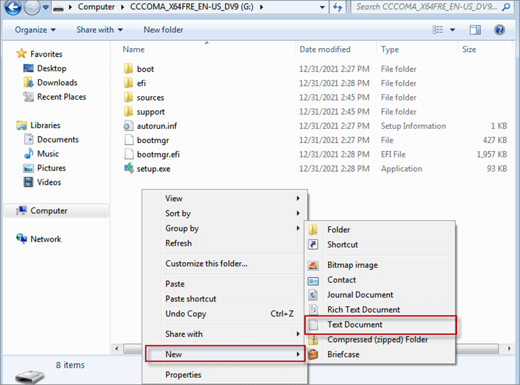Select the bootmgr file icon
The width and height of the screenshot is (520, 385).
[x=128, y=140]
